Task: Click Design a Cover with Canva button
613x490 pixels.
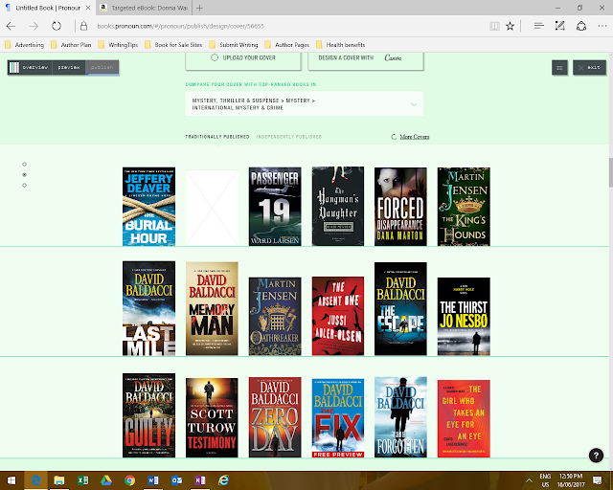Action: click(x=366, y=60)
